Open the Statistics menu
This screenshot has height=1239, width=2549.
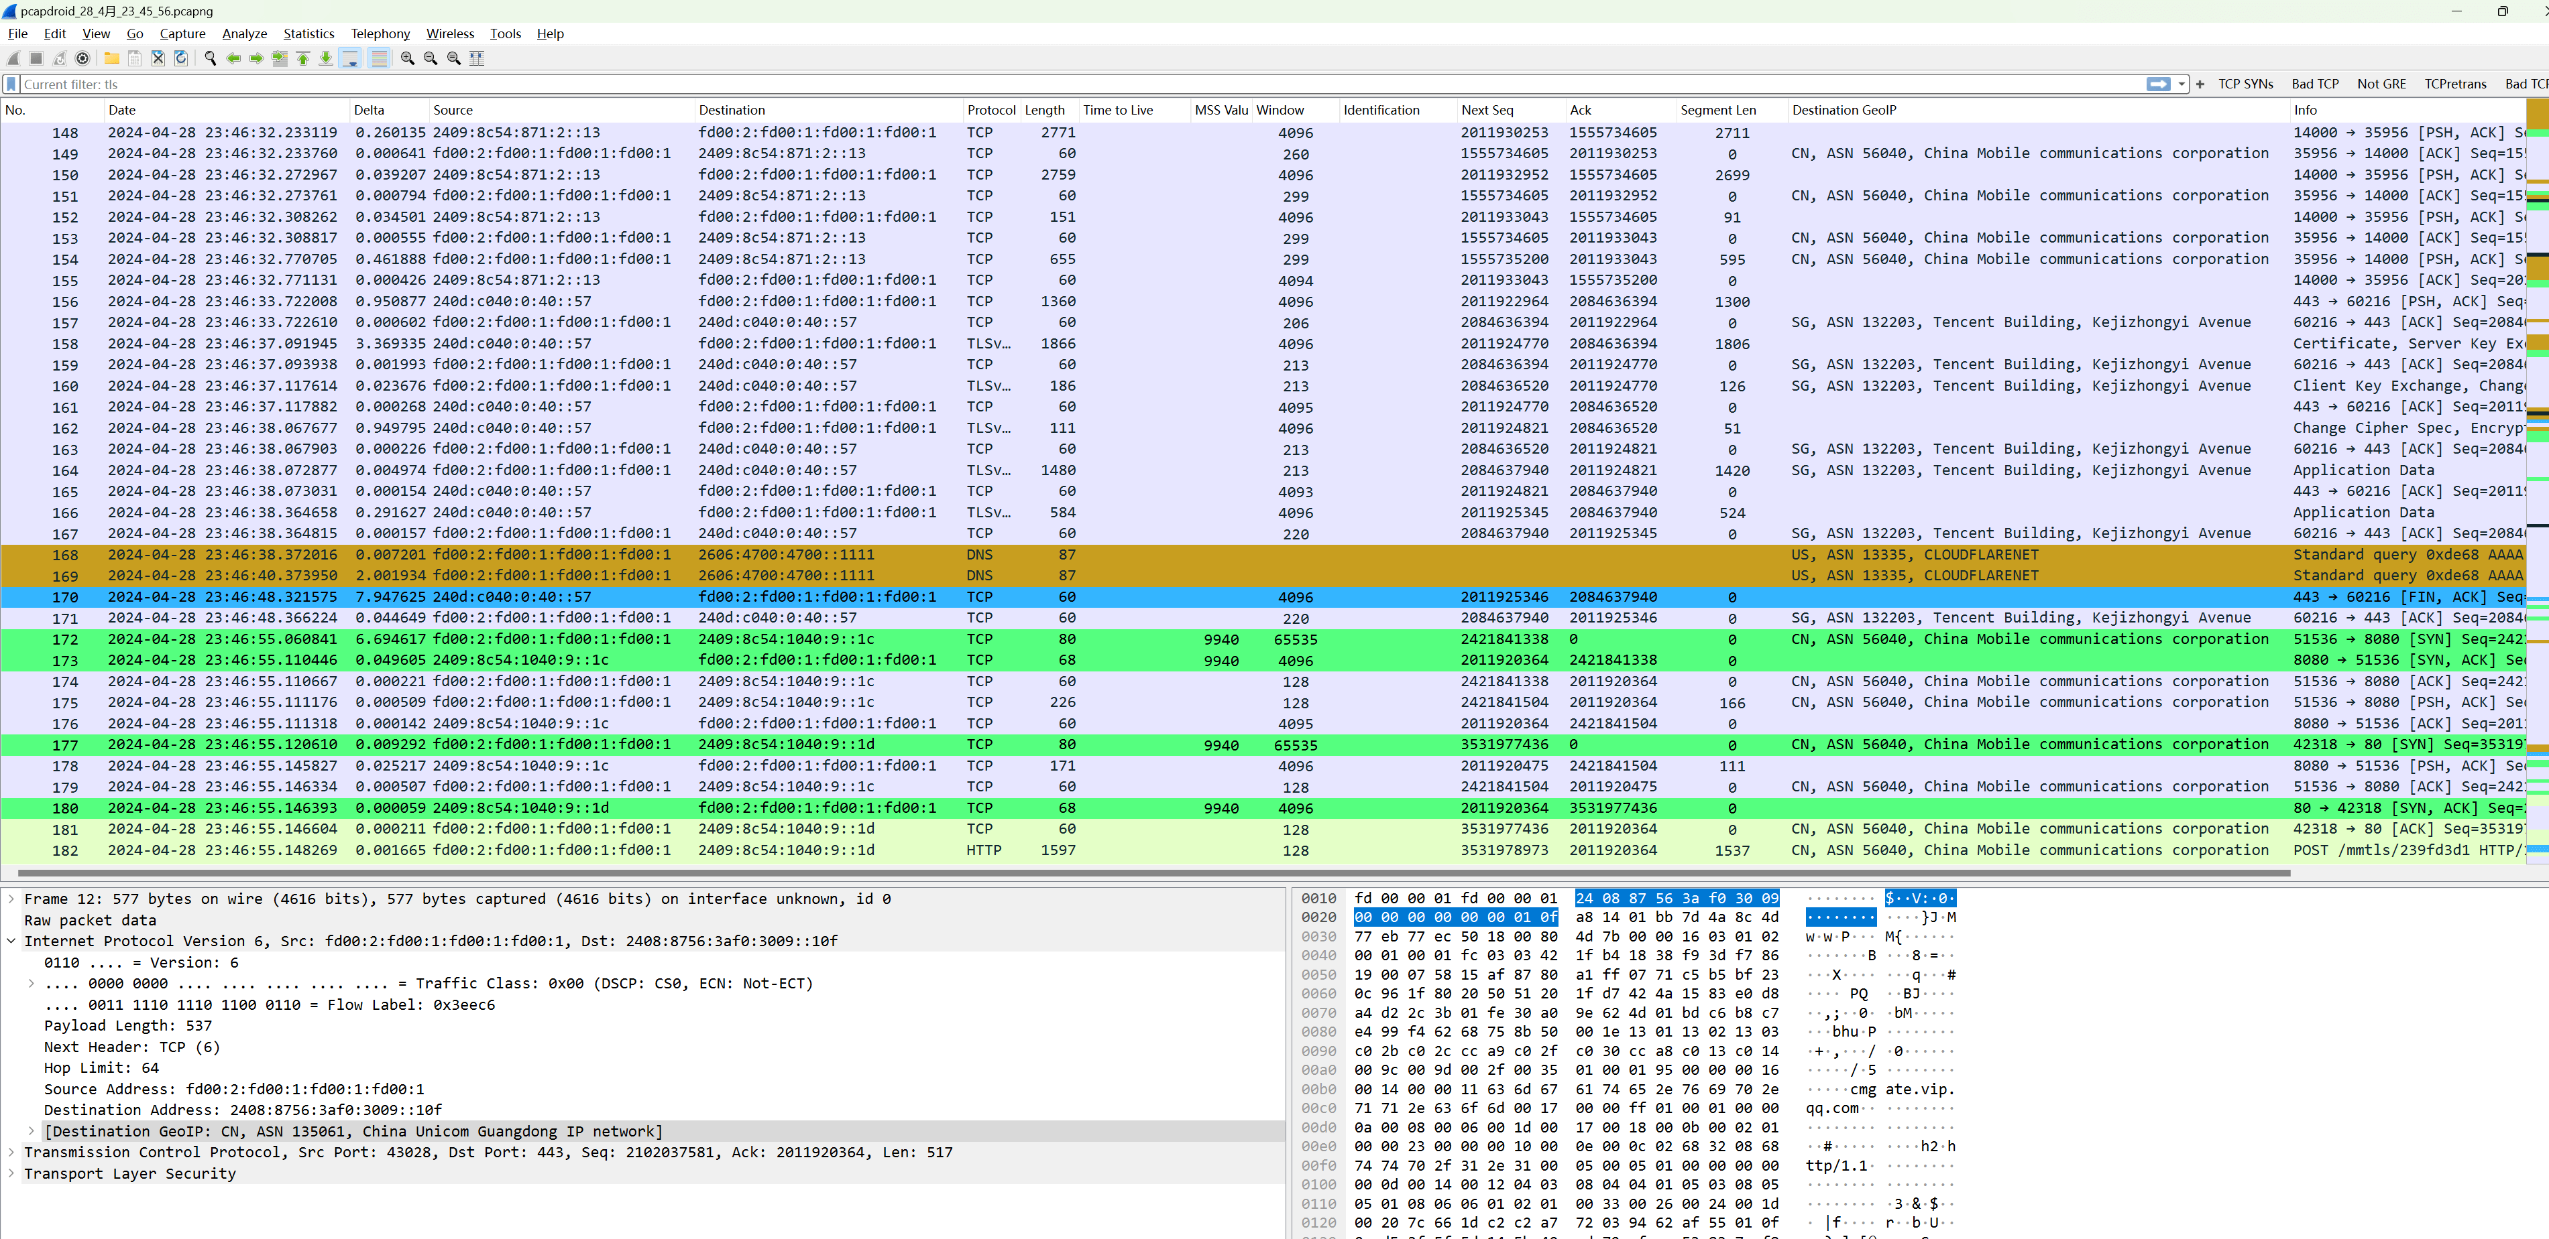[x=308, y=34]
